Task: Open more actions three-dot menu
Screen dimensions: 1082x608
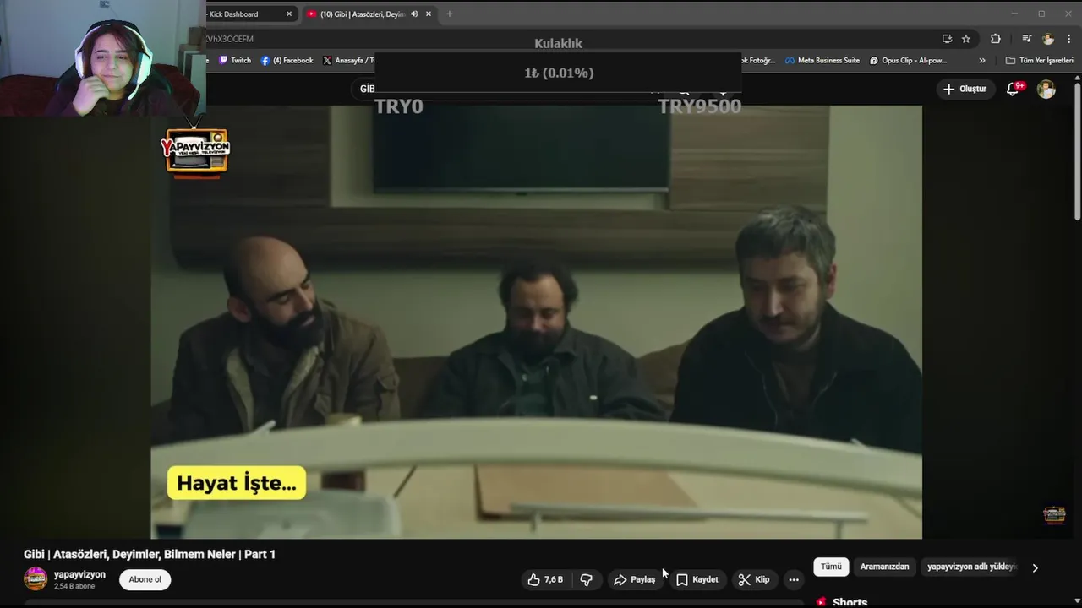Action: tap(793, 579)
